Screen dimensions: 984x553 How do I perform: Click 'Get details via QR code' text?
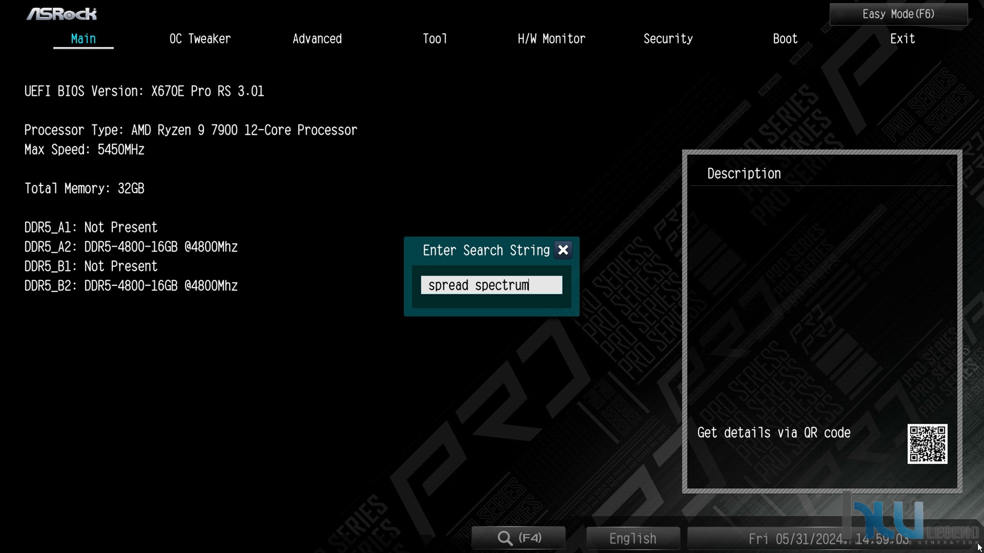tap(774, 433)
